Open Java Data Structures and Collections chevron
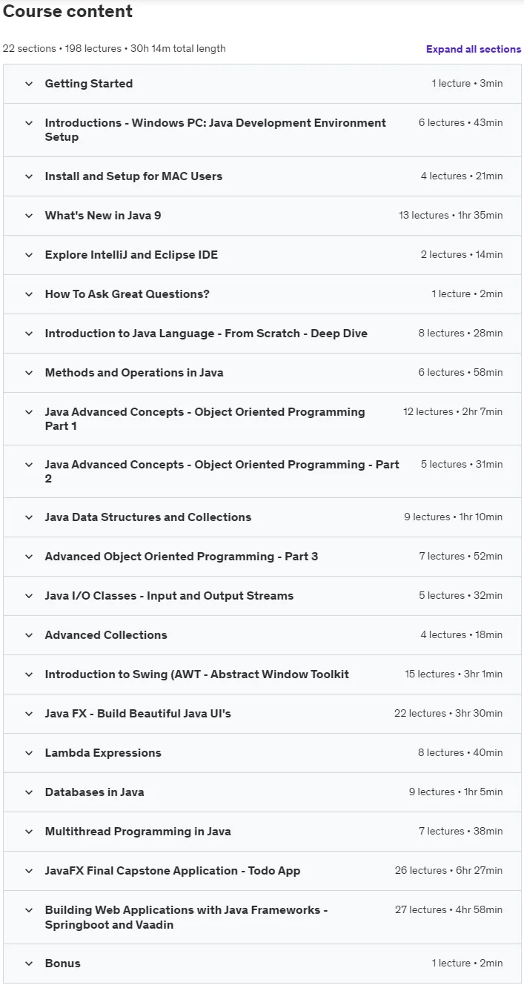The height and width of the screenshot is (985, 524). click(29, 517)
